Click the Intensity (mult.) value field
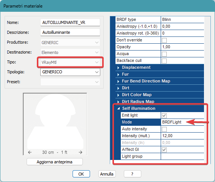 [182, 136]
